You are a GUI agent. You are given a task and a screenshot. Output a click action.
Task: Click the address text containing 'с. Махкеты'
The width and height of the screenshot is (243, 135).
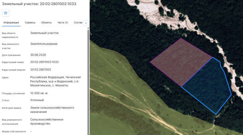pyautogui.click(x=55, y=81)
